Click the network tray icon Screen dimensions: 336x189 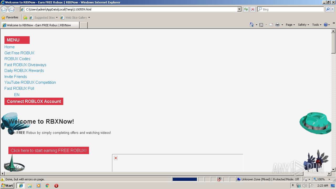(x=298, y=186)
